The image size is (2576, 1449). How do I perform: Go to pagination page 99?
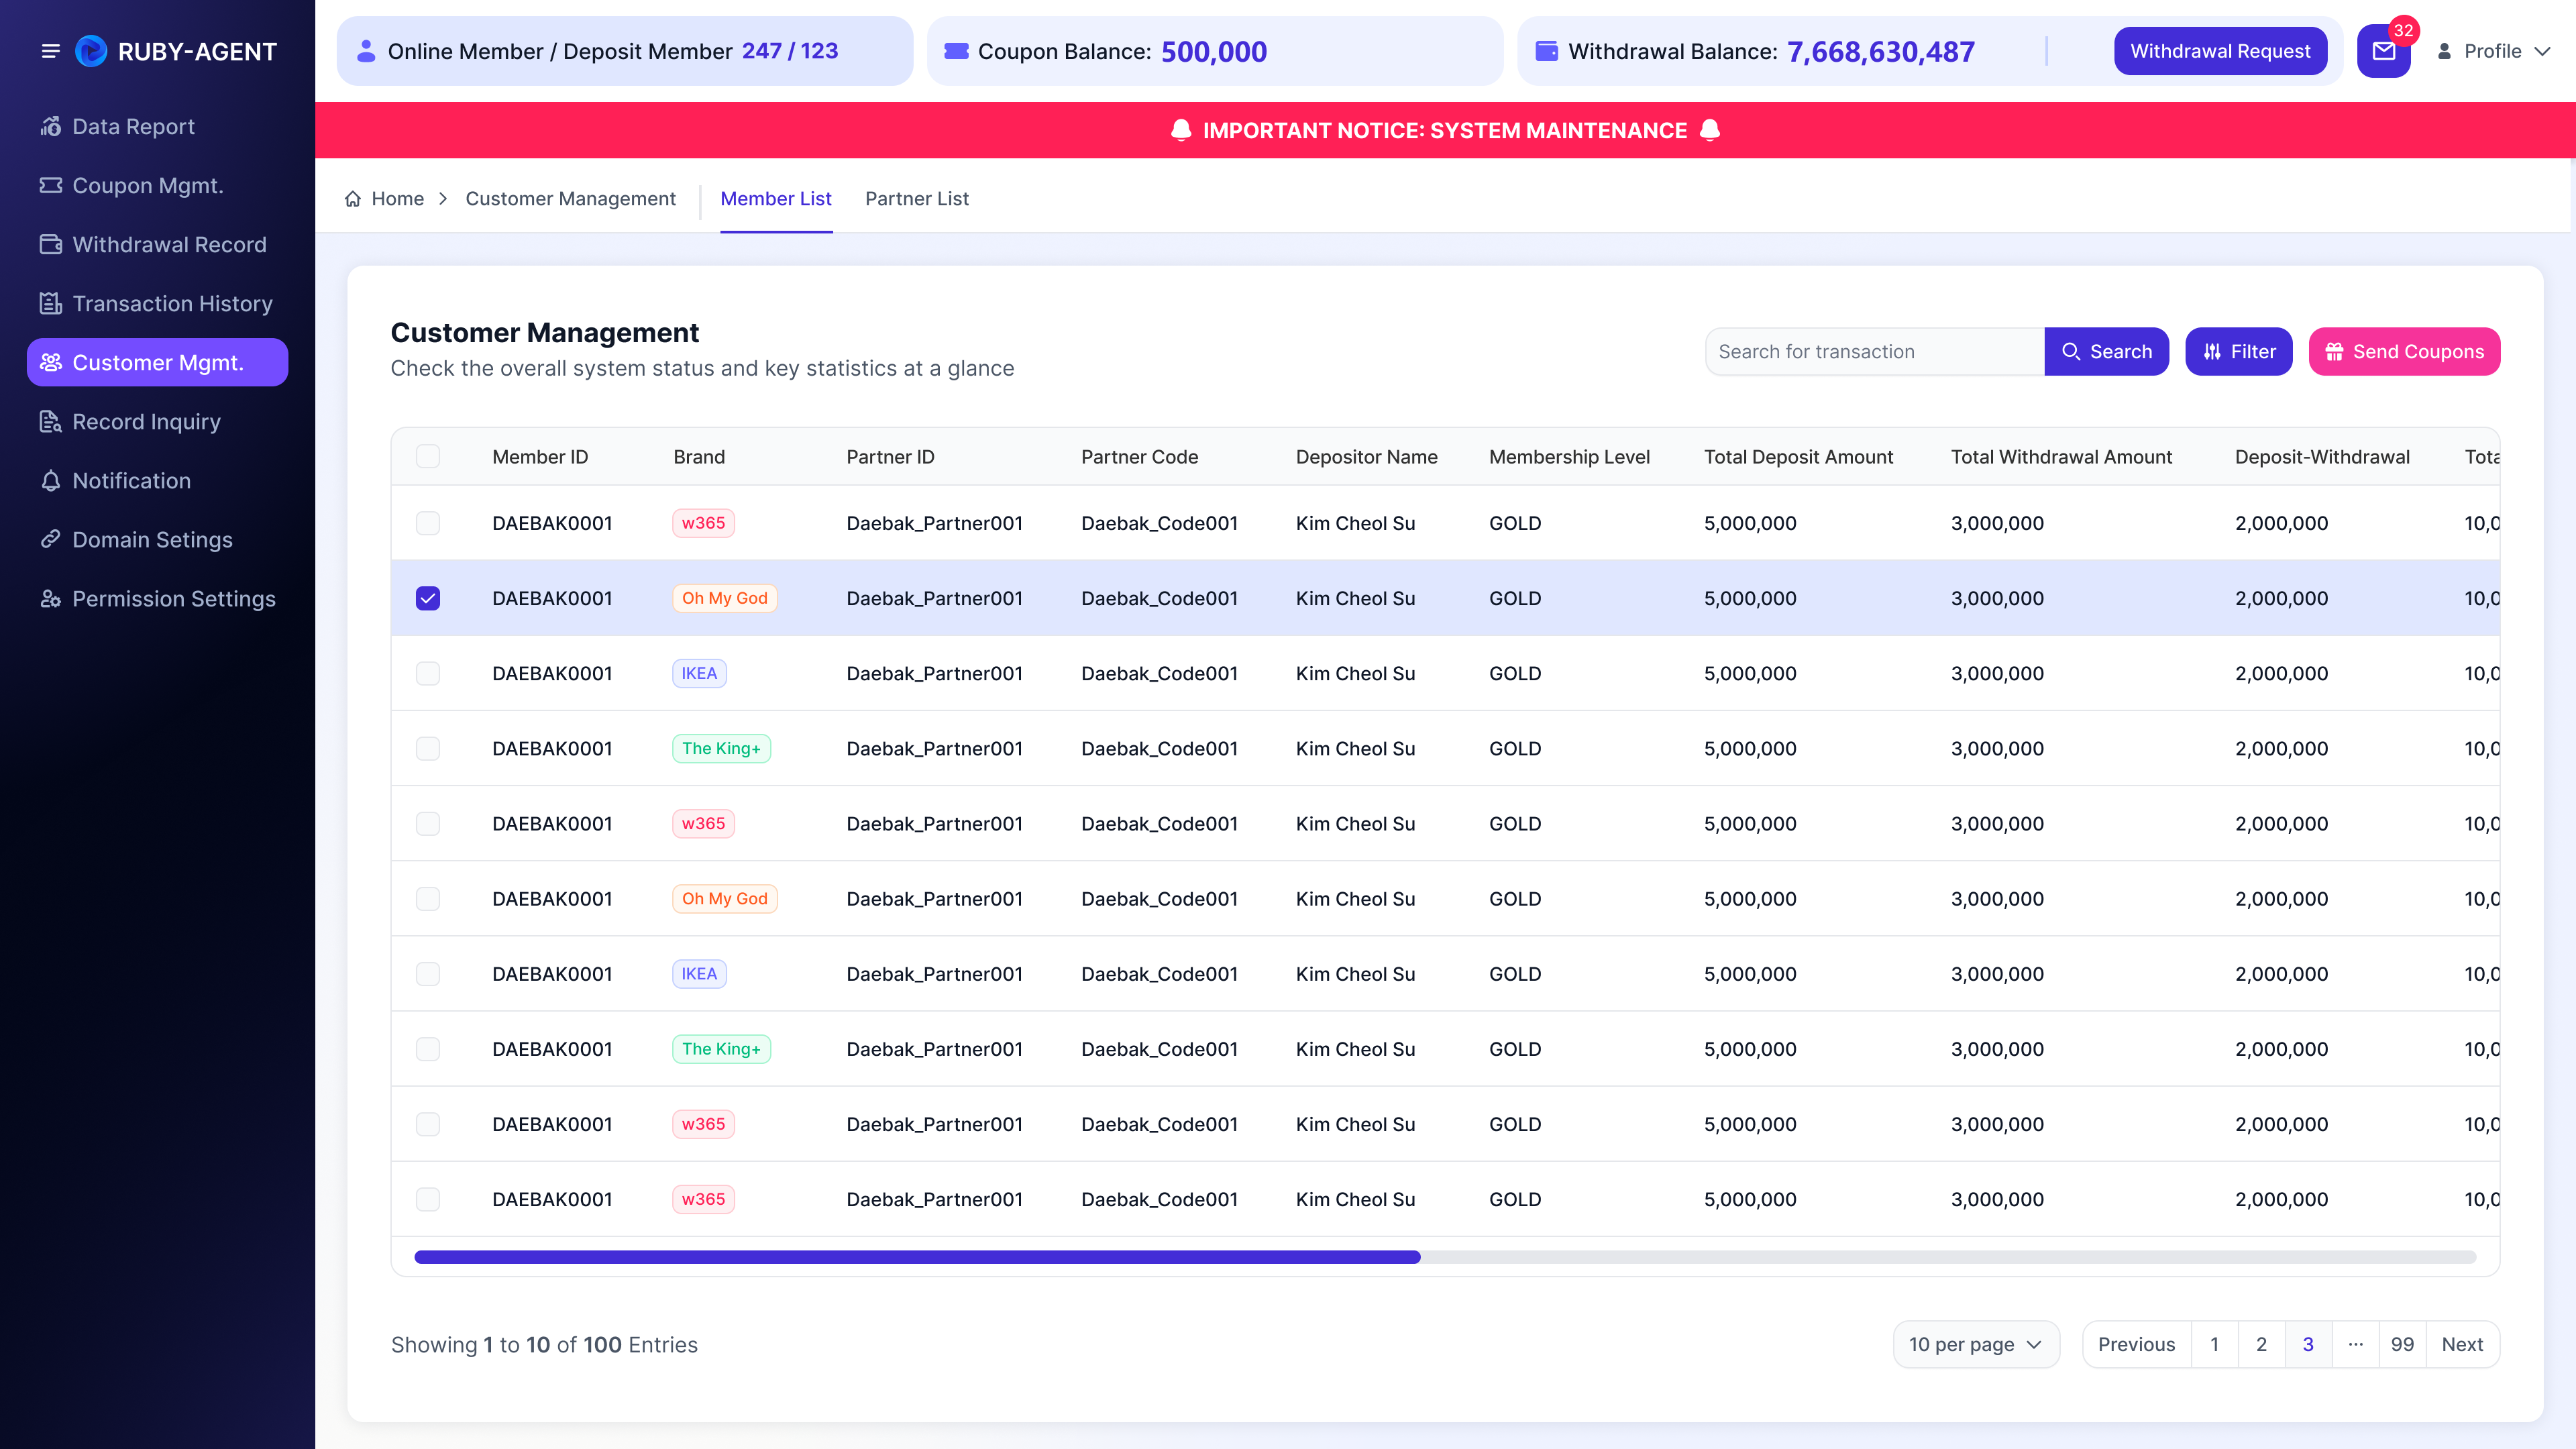click(2402, 1345)
